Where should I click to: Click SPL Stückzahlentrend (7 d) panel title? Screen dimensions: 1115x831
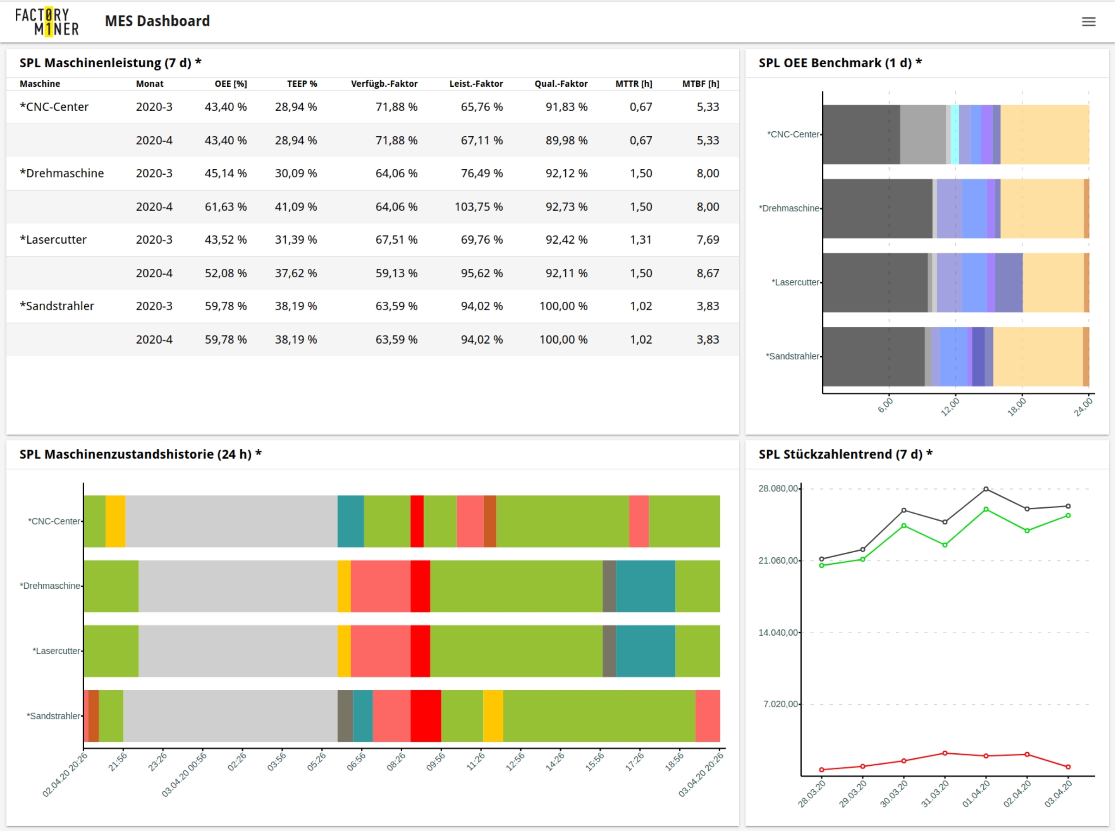pyautogui.click(x=845, y=454)
